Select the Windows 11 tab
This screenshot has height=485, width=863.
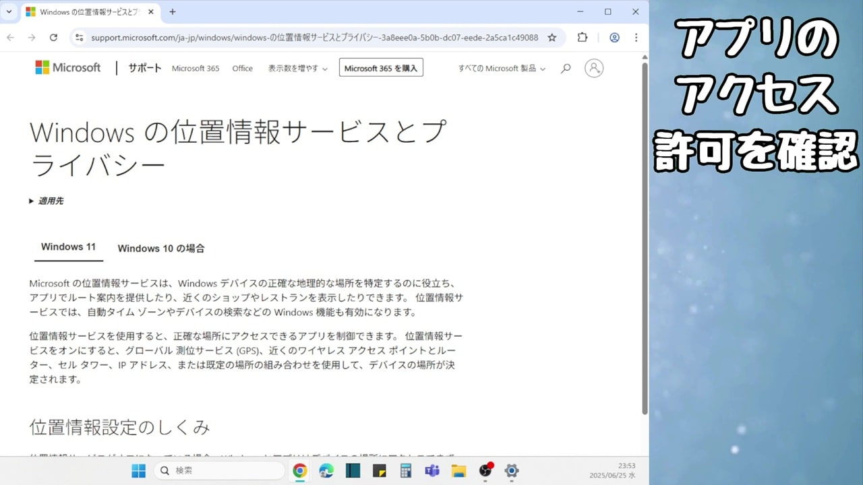(x=68, y=247)
